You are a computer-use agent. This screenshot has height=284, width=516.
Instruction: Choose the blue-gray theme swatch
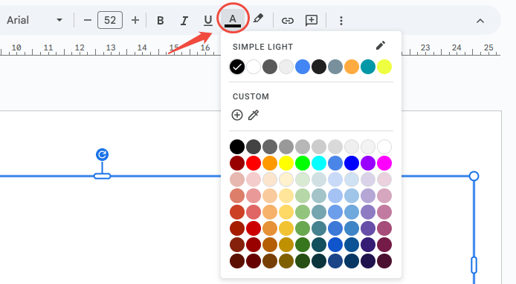tap(335, 67)
